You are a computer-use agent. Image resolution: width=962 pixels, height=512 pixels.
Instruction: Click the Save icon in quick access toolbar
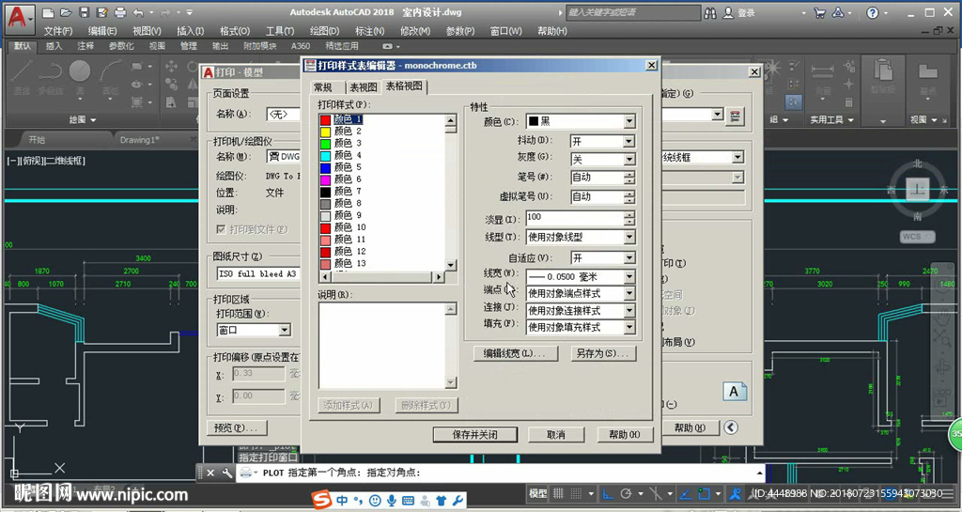click(x=85, y=12)
